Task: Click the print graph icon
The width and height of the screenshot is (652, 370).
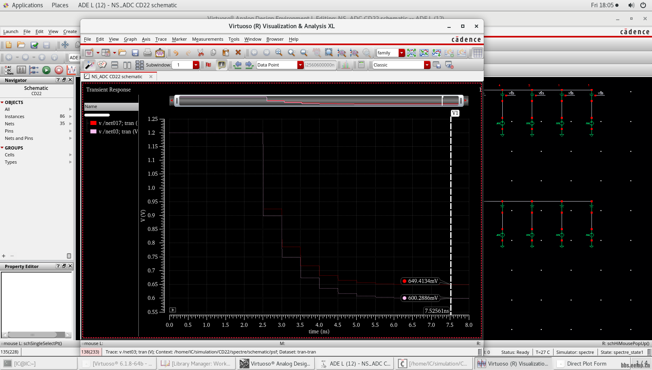Action: pyautogui.click(x=148, y=53)
